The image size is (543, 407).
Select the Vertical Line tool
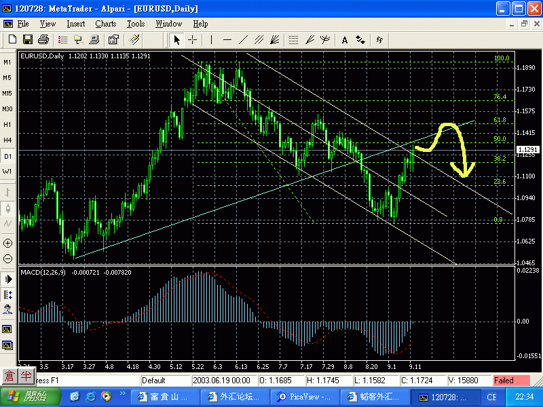click(211, 40)
